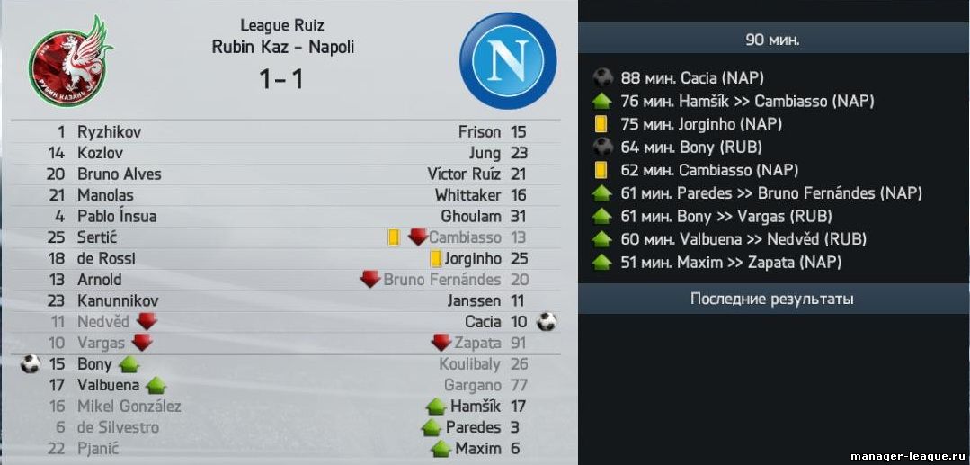Viewport: 970px width, 465px height.
Task: Click the goal ball icon left of Bony
Action: [x=31, y=364]
